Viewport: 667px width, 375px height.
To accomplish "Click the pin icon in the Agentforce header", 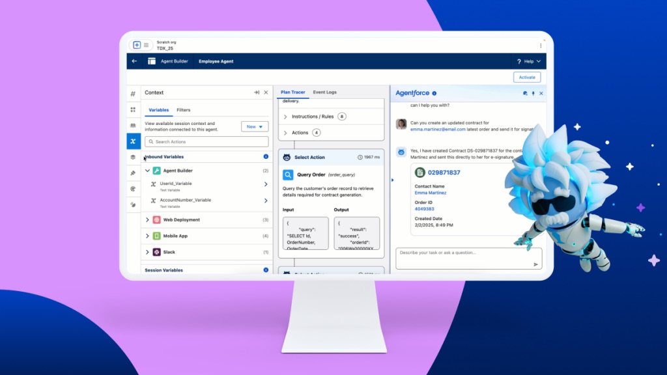I will [x=532, y=94].
